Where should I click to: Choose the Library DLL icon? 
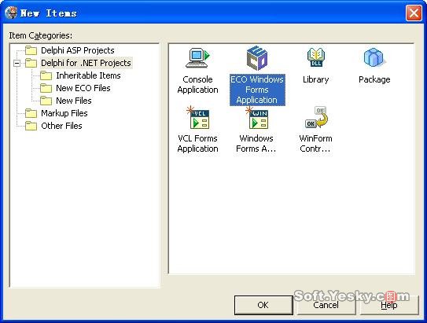[x=316, y=57]
